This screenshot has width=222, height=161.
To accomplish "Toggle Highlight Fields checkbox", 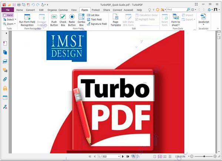I will coord(145,19).
